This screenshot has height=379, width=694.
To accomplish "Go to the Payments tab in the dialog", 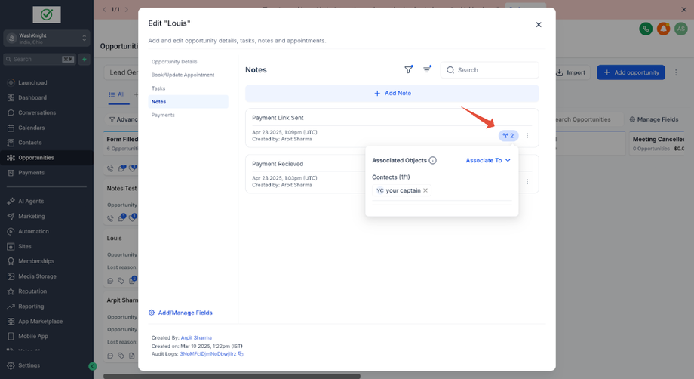I will [163, 115].
